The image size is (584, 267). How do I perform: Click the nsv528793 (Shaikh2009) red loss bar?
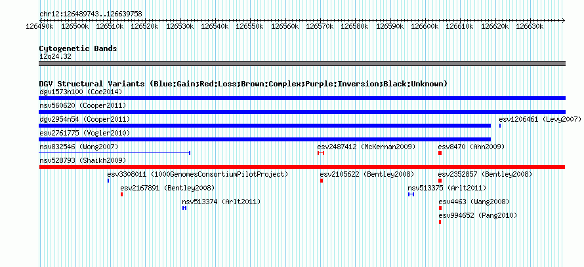(302, 167)
